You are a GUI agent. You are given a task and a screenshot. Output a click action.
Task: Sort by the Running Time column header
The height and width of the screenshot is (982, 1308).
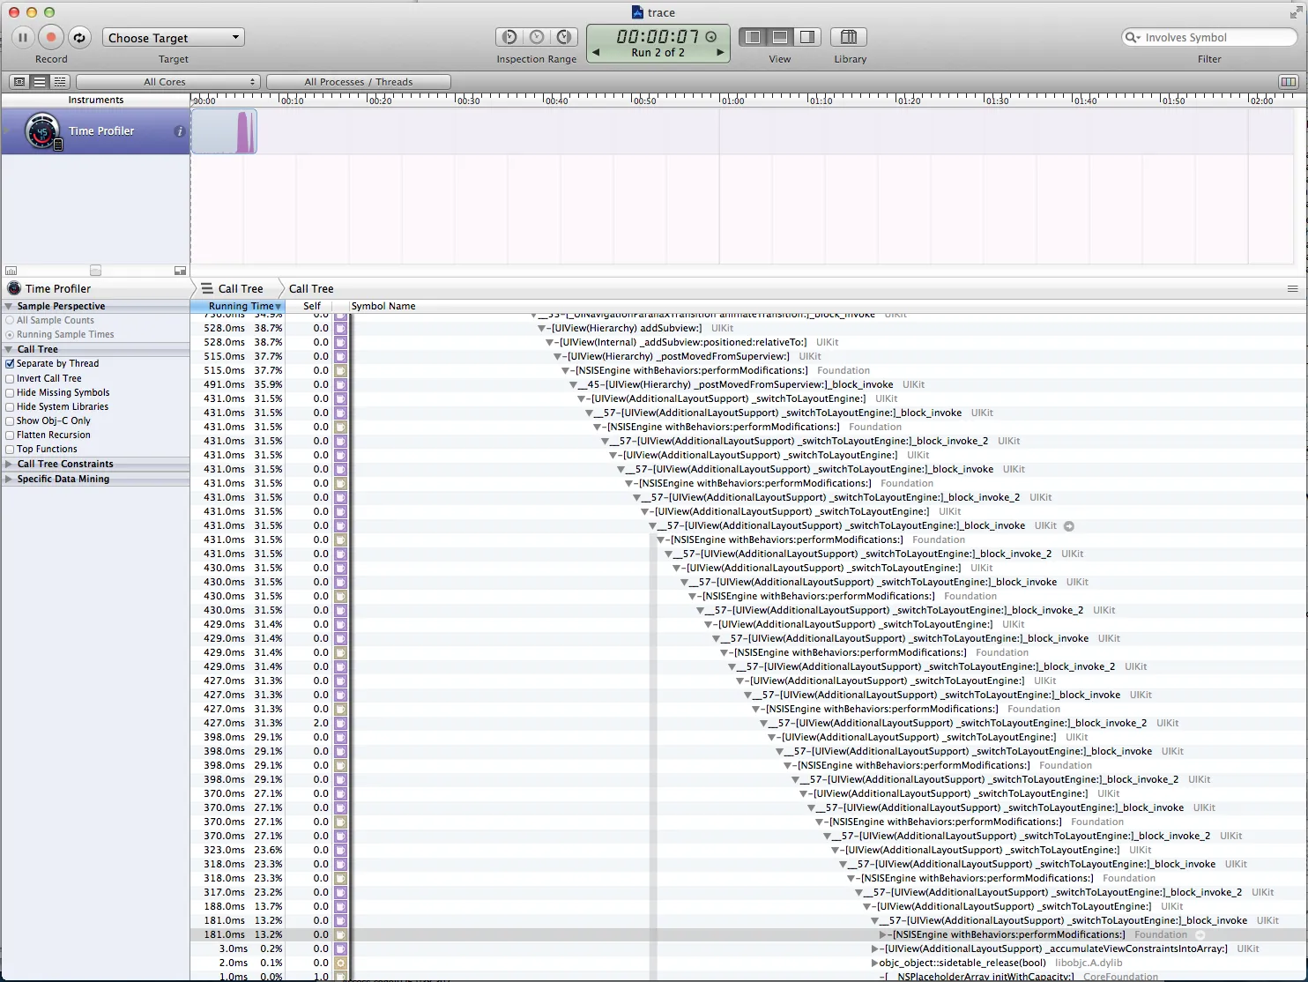pyautogui.click(x=238, y=306)
